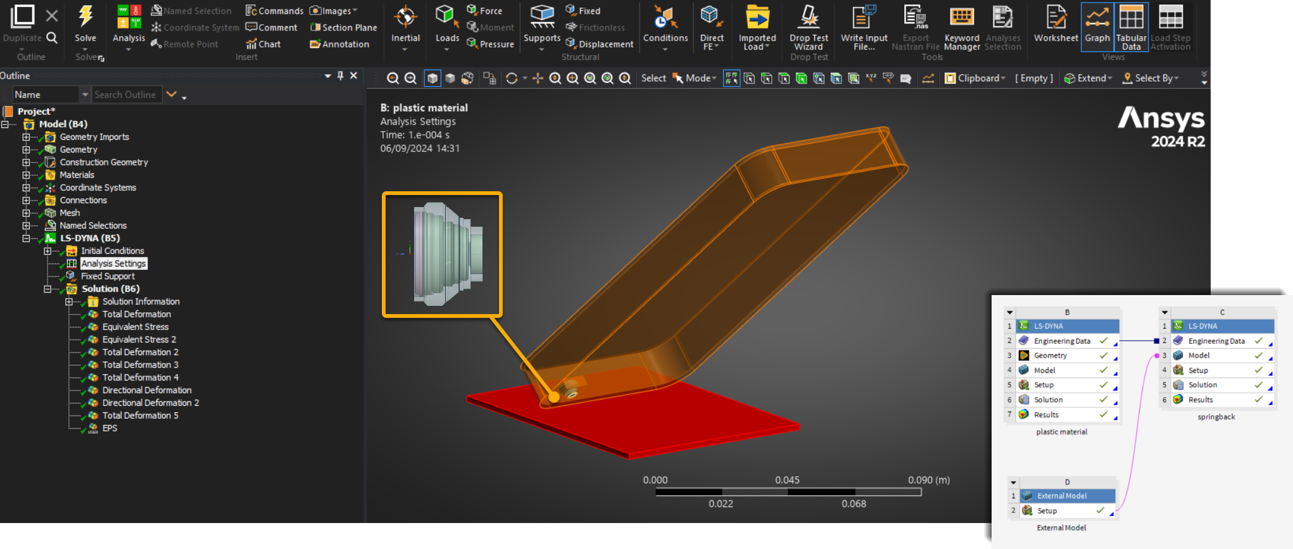Click the Insert Force load button

[484, 11]
